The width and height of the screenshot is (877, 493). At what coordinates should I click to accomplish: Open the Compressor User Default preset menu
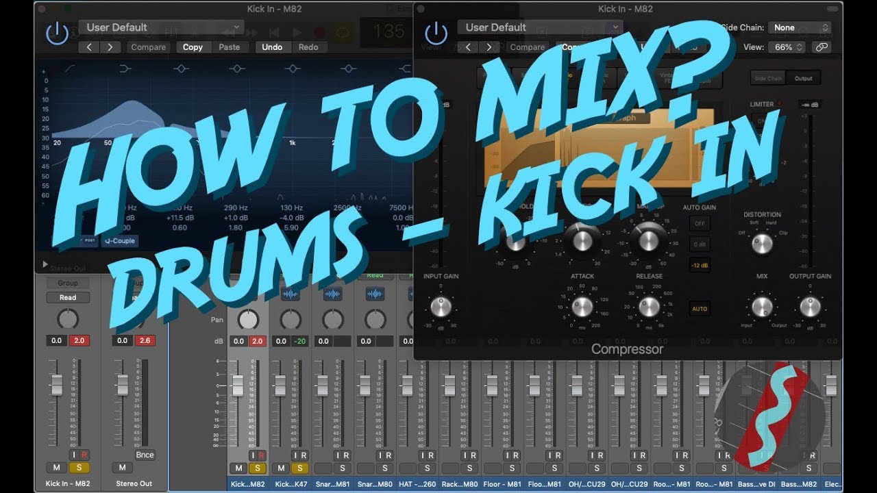pos(540,27)
